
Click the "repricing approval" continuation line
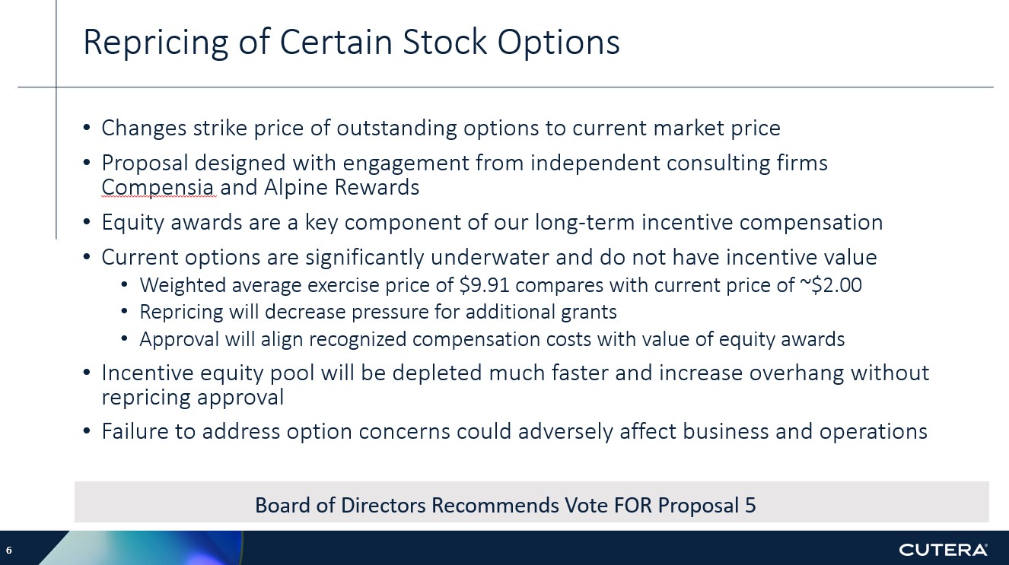tap(193, 397)
